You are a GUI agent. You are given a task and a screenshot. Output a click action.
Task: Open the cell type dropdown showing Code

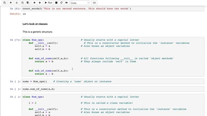tap(80, 3)
